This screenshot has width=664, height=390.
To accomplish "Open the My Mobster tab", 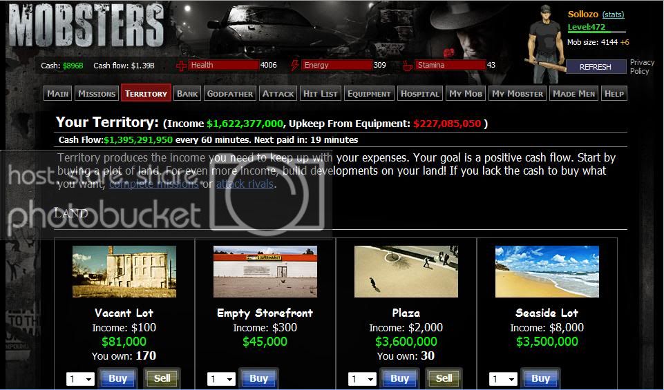I will (x=518, y=93).
